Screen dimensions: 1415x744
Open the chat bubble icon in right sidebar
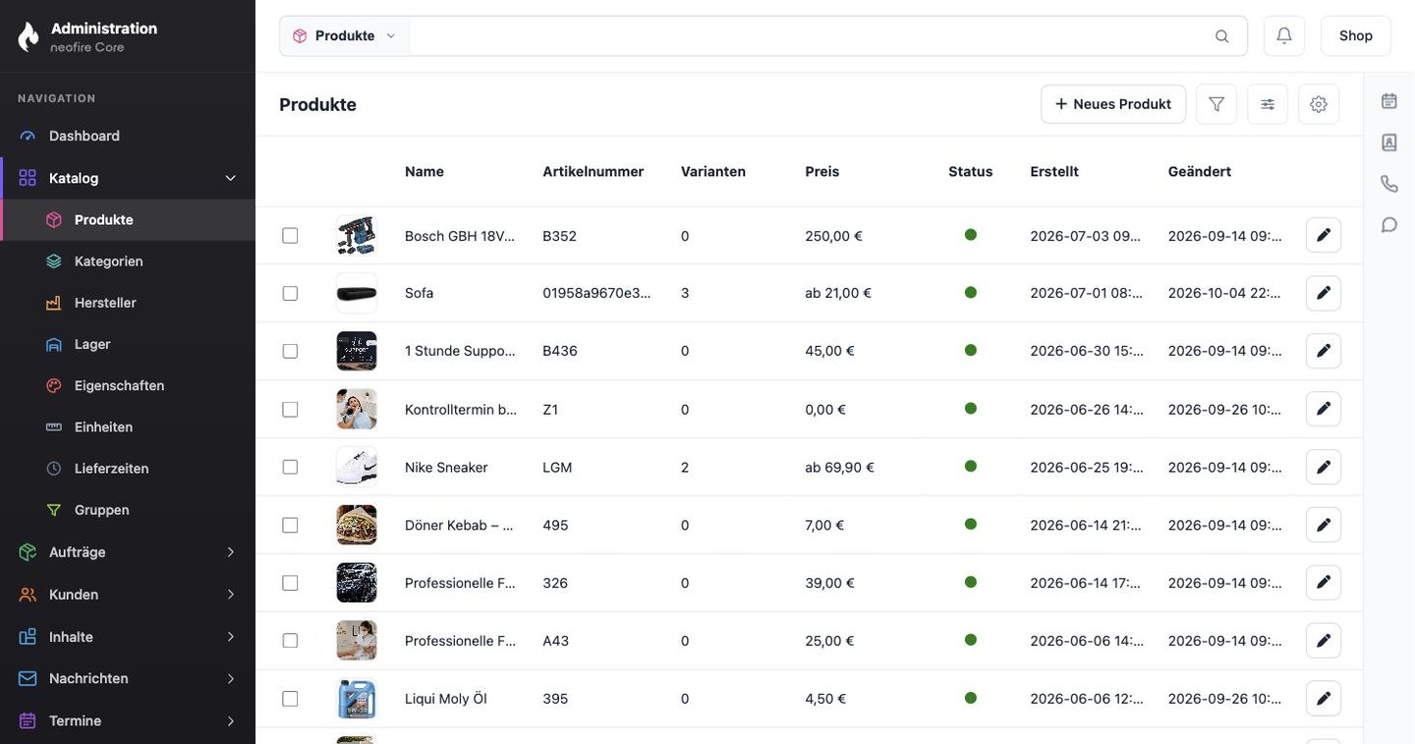[1389, 225]
